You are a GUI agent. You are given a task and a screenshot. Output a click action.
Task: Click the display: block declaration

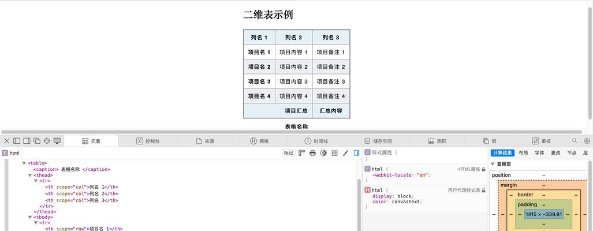(x=393, y=196)
